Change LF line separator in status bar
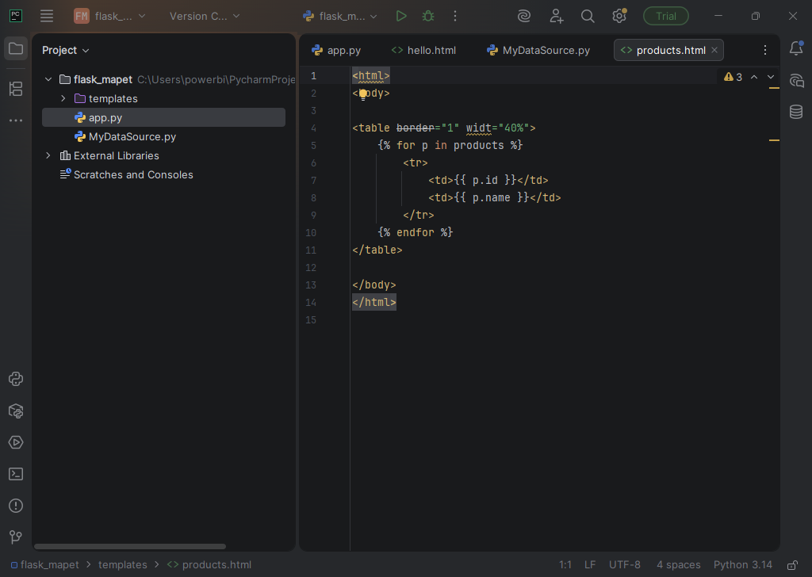Screen dimensions: 812x577 pyautogui.click(x=590, y=564)
